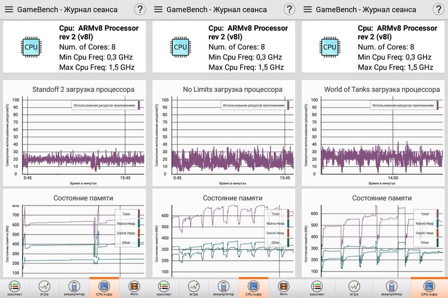
Task: Click Native Heap legend swatch in Standoff 2 memory chart
Action: pyautogui.click(x=139, y=223)
